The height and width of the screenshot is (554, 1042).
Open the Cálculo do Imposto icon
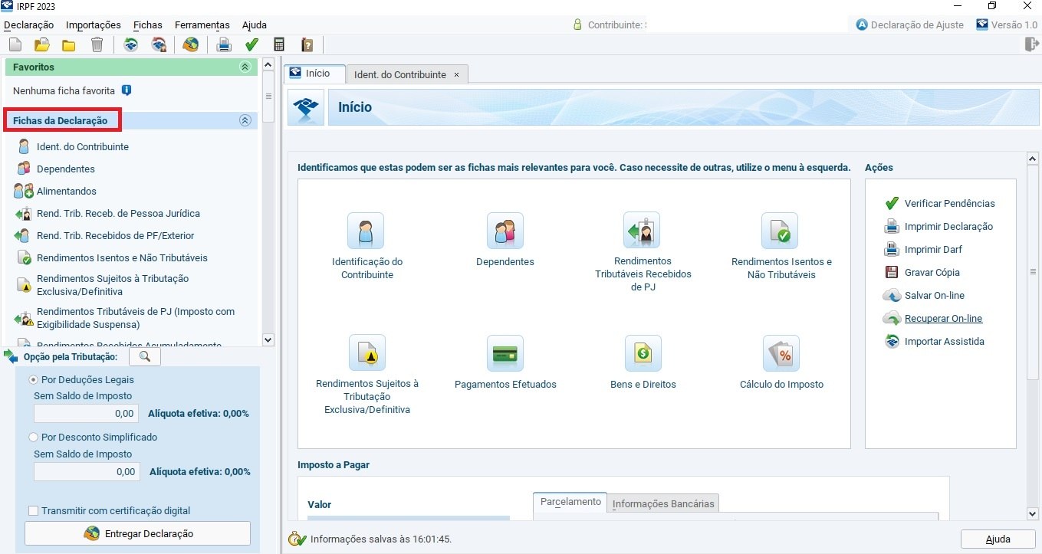(781, 353)
